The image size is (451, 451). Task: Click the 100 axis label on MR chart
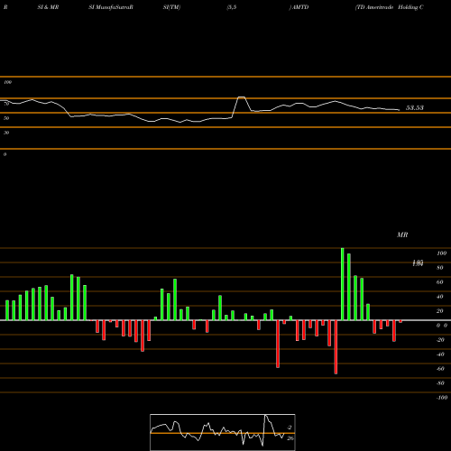pos(441,253)
